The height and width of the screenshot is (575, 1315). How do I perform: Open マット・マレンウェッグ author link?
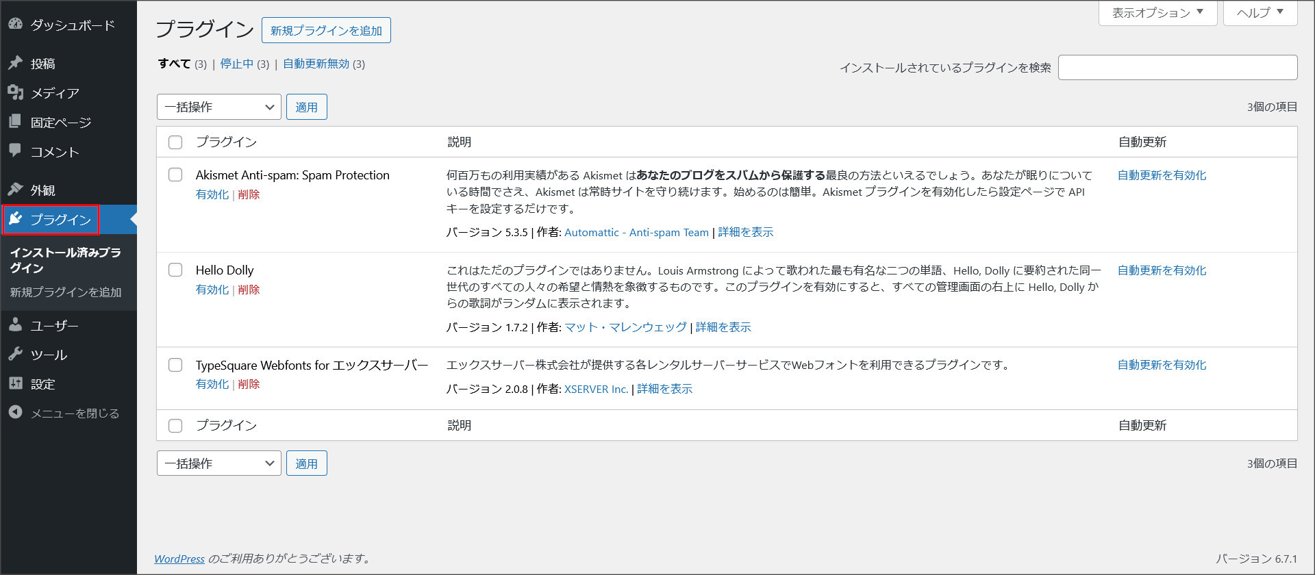(x=625, y=327)
